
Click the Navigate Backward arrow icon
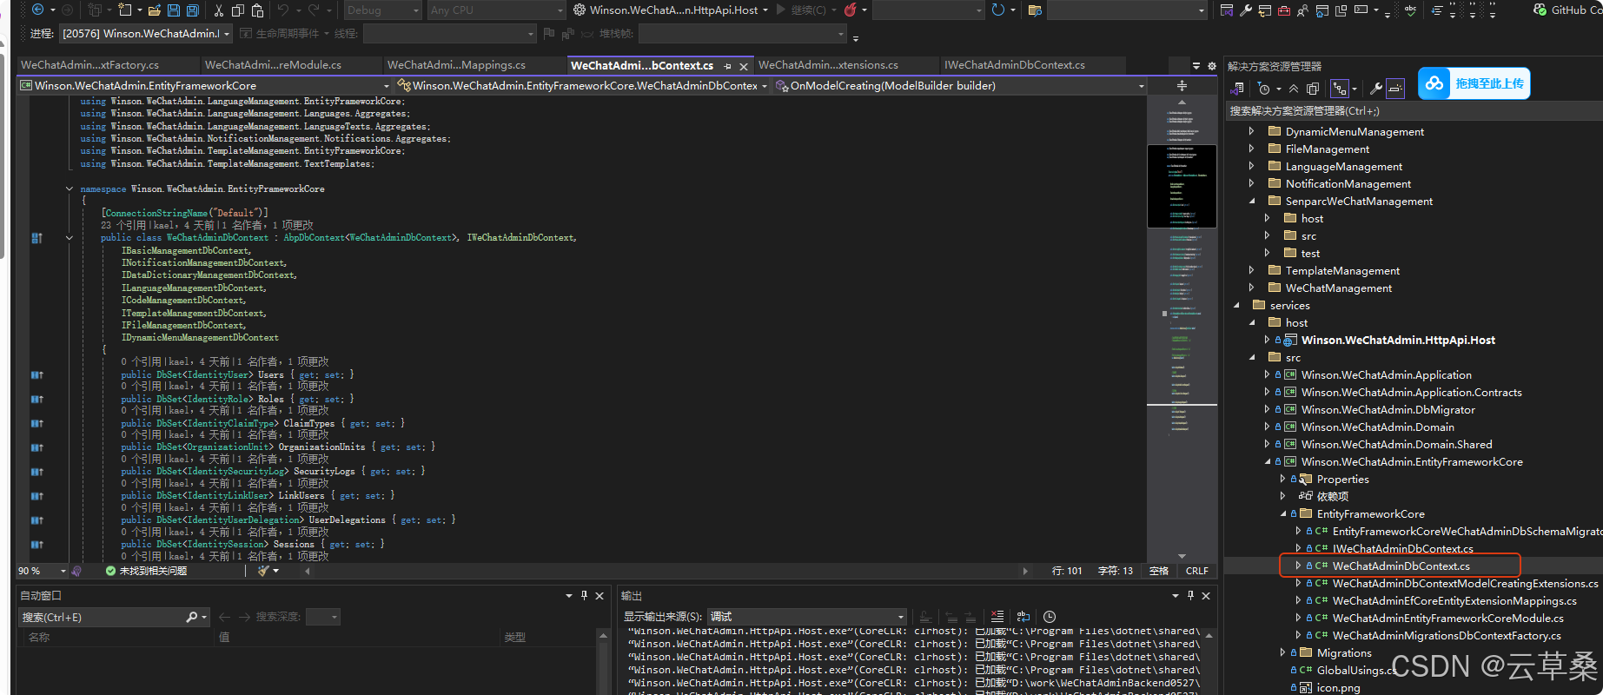pyautogui.click(x=37, y=10)
